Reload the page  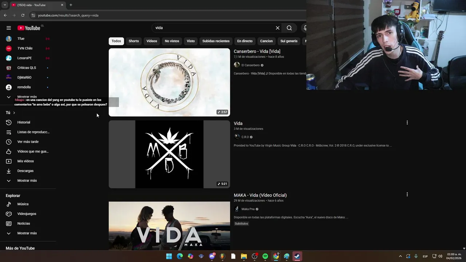tap(23, 15)
